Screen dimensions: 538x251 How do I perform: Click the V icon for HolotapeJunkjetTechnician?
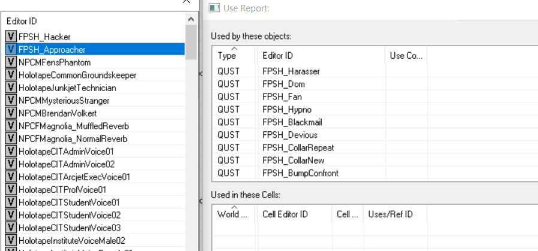pyautogui.click(x=11, y=87)
